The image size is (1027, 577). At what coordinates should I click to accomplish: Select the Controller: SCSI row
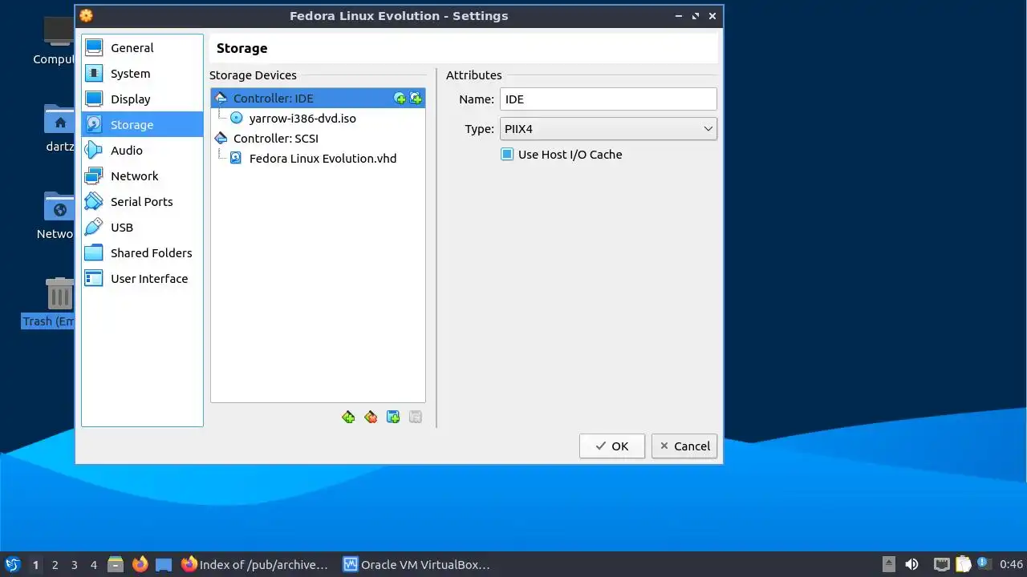pos(318,139)
